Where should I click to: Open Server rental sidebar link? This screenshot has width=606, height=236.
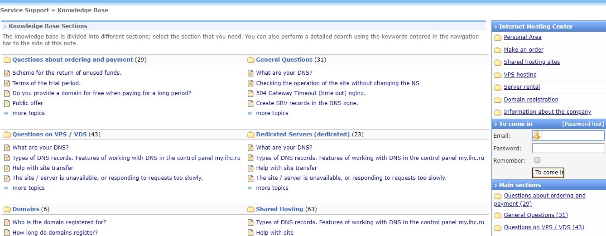(522, 87)
